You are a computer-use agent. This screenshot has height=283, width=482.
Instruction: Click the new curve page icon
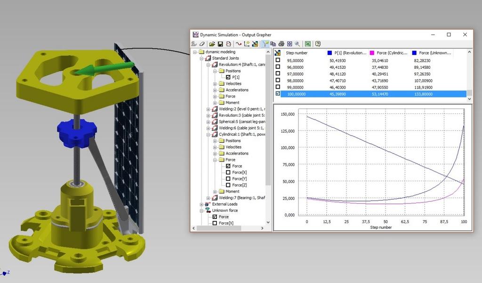click(228, 44)
